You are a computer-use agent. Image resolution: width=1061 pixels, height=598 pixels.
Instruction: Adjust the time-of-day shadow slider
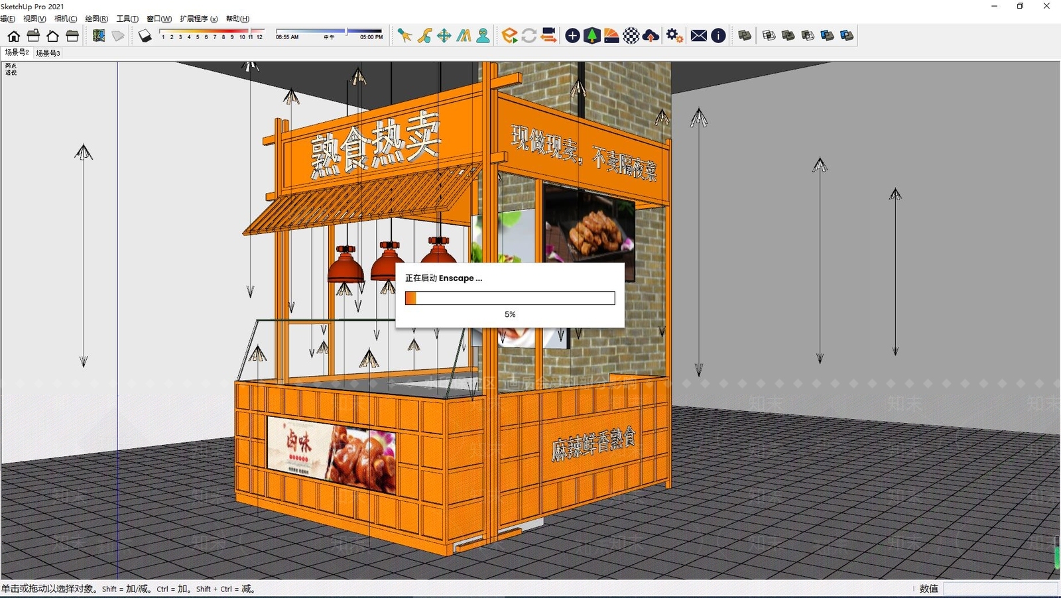pyautogui.click(x=330, y=34)
